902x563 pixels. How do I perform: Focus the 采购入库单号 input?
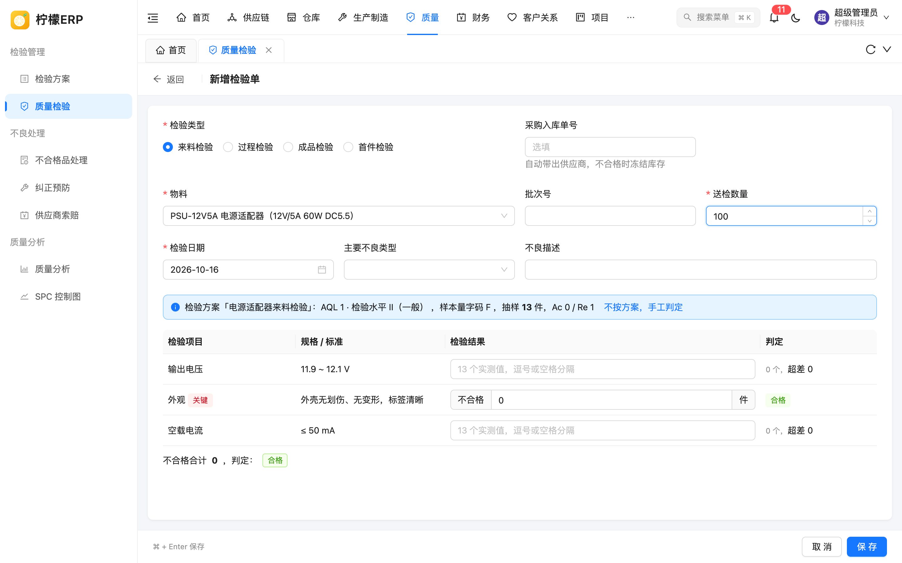610,147
